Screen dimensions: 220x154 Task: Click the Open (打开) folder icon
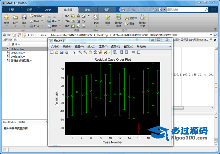(15, 17)
